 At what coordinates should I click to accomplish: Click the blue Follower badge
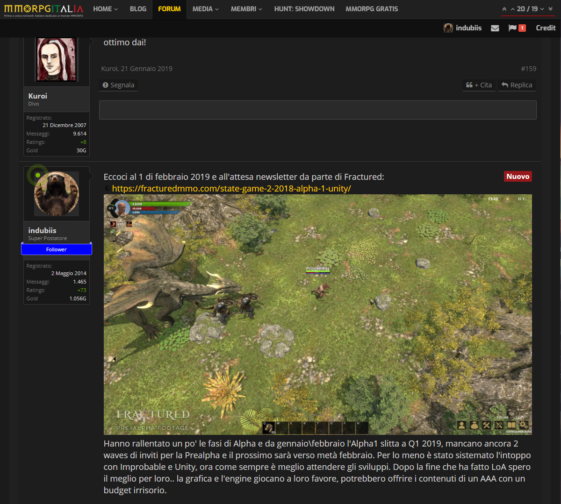click(x=57, y=249)
